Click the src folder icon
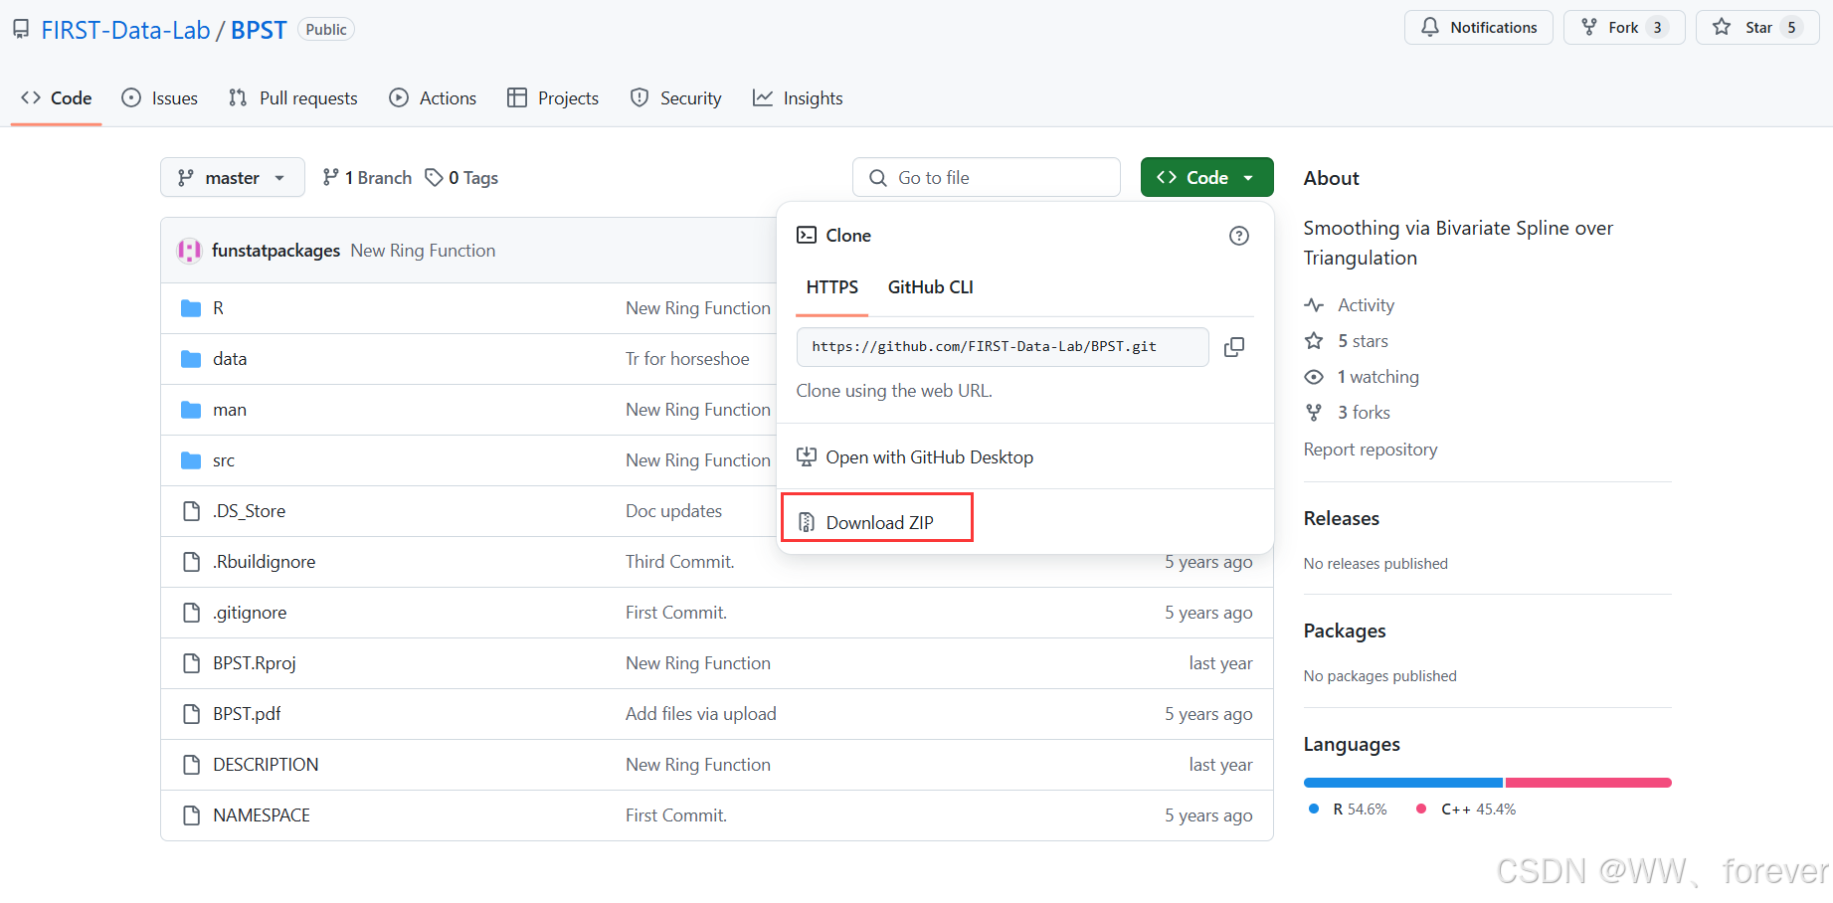Screen dimensions: 1833x903 (191, 460)
